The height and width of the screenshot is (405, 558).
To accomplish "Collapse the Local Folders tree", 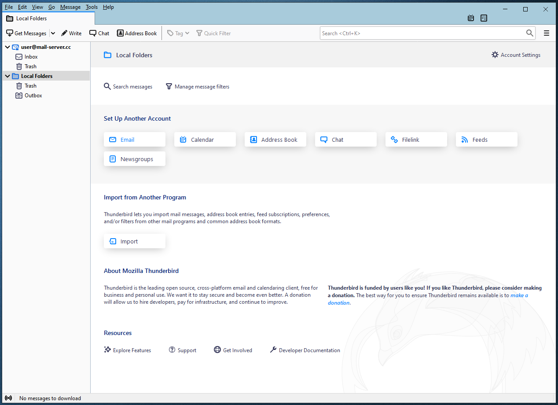I will tap(7, 76).
